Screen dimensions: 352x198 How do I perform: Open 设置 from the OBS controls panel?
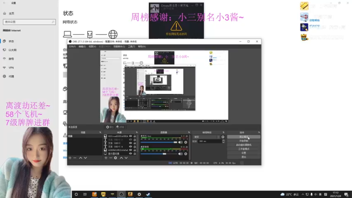[244, 153]
